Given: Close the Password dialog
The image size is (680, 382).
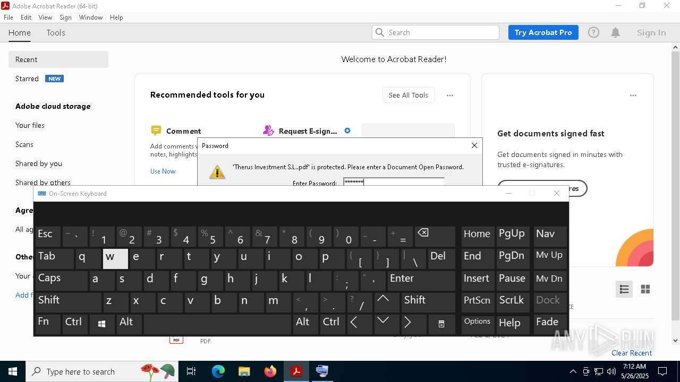Looking at the screenshot, I should (x=474, y=145).
